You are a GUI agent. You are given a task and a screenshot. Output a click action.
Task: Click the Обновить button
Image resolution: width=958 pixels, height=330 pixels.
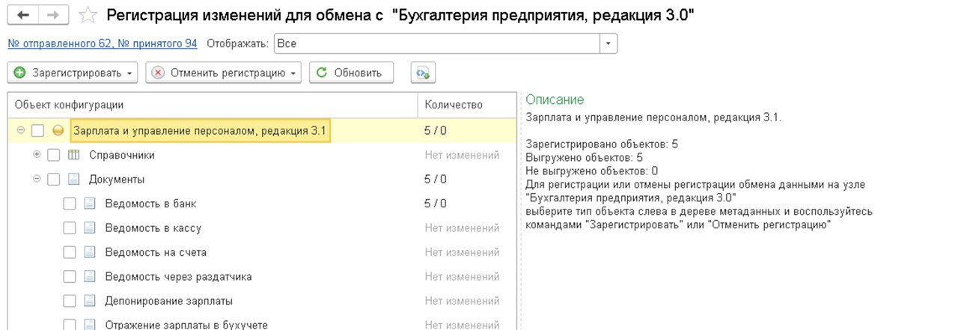click(x=351, y=73)
